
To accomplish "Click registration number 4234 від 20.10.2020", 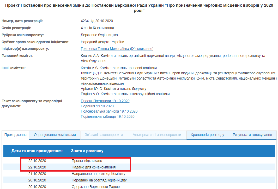I will click(x=97, y=21).
